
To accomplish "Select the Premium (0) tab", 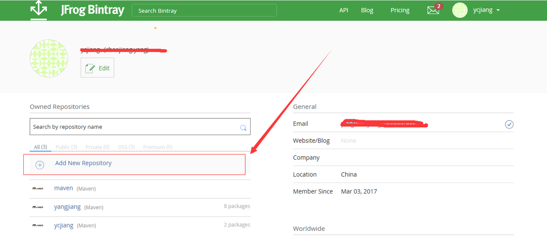I will (157, 147).
